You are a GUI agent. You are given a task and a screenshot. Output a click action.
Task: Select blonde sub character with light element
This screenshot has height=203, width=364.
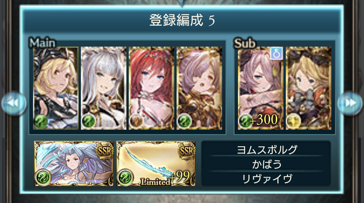tap(308, 88)
